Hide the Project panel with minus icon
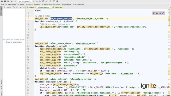The height and width of the screenshot is (96, 171). click(24, 7)
